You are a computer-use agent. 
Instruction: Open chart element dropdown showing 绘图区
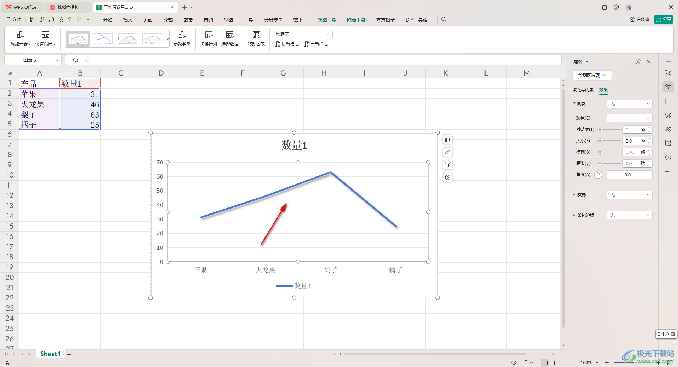coord(303,34)
